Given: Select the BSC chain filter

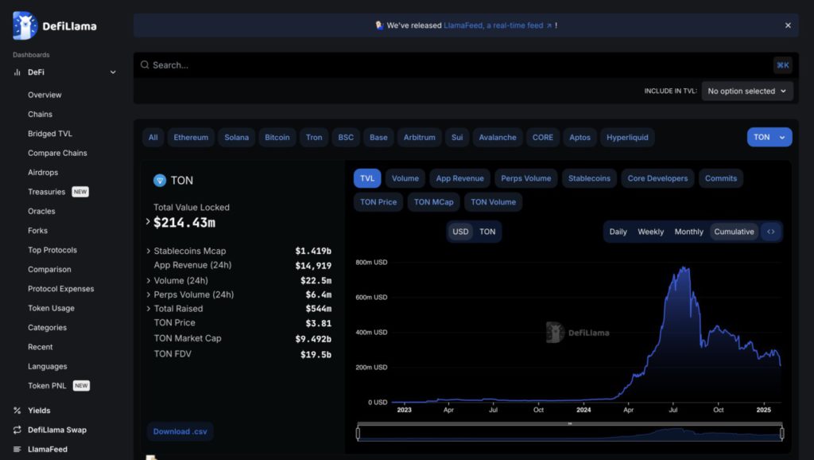Looking at the screenshot, I should 346,137.
